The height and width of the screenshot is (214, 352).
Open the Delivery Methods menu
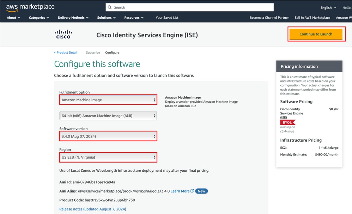pyautogui.click(x=73, y=17)
